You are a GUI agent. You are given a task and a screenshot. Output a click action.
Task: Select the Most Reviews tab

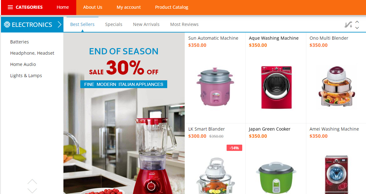click(x=184, y=24)
